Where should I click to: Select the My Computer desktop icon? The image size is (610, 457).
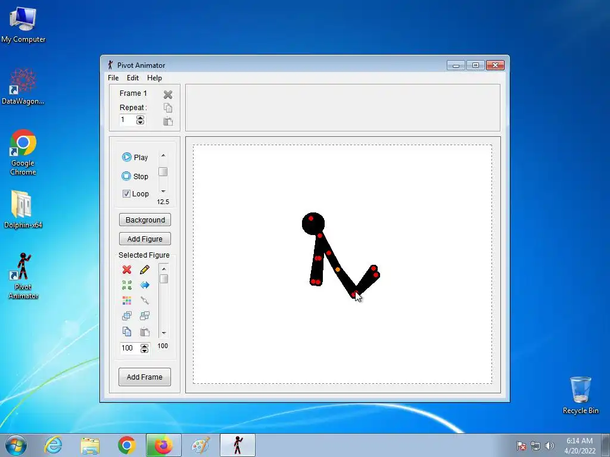point(23,25)
